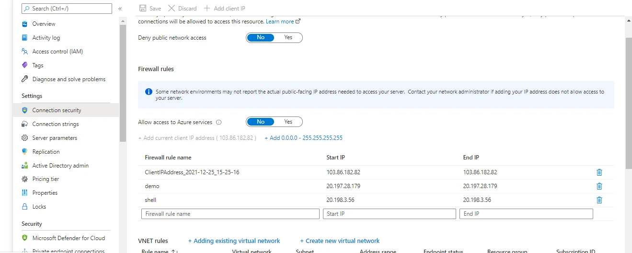
Task: Go to the Replication page
Action: point(46,152)
